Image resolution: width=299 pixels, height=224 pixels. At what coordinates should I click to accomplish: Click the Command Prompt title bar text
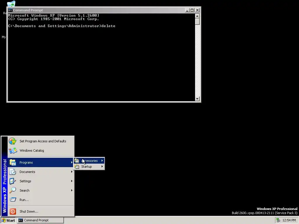[28, 10]
